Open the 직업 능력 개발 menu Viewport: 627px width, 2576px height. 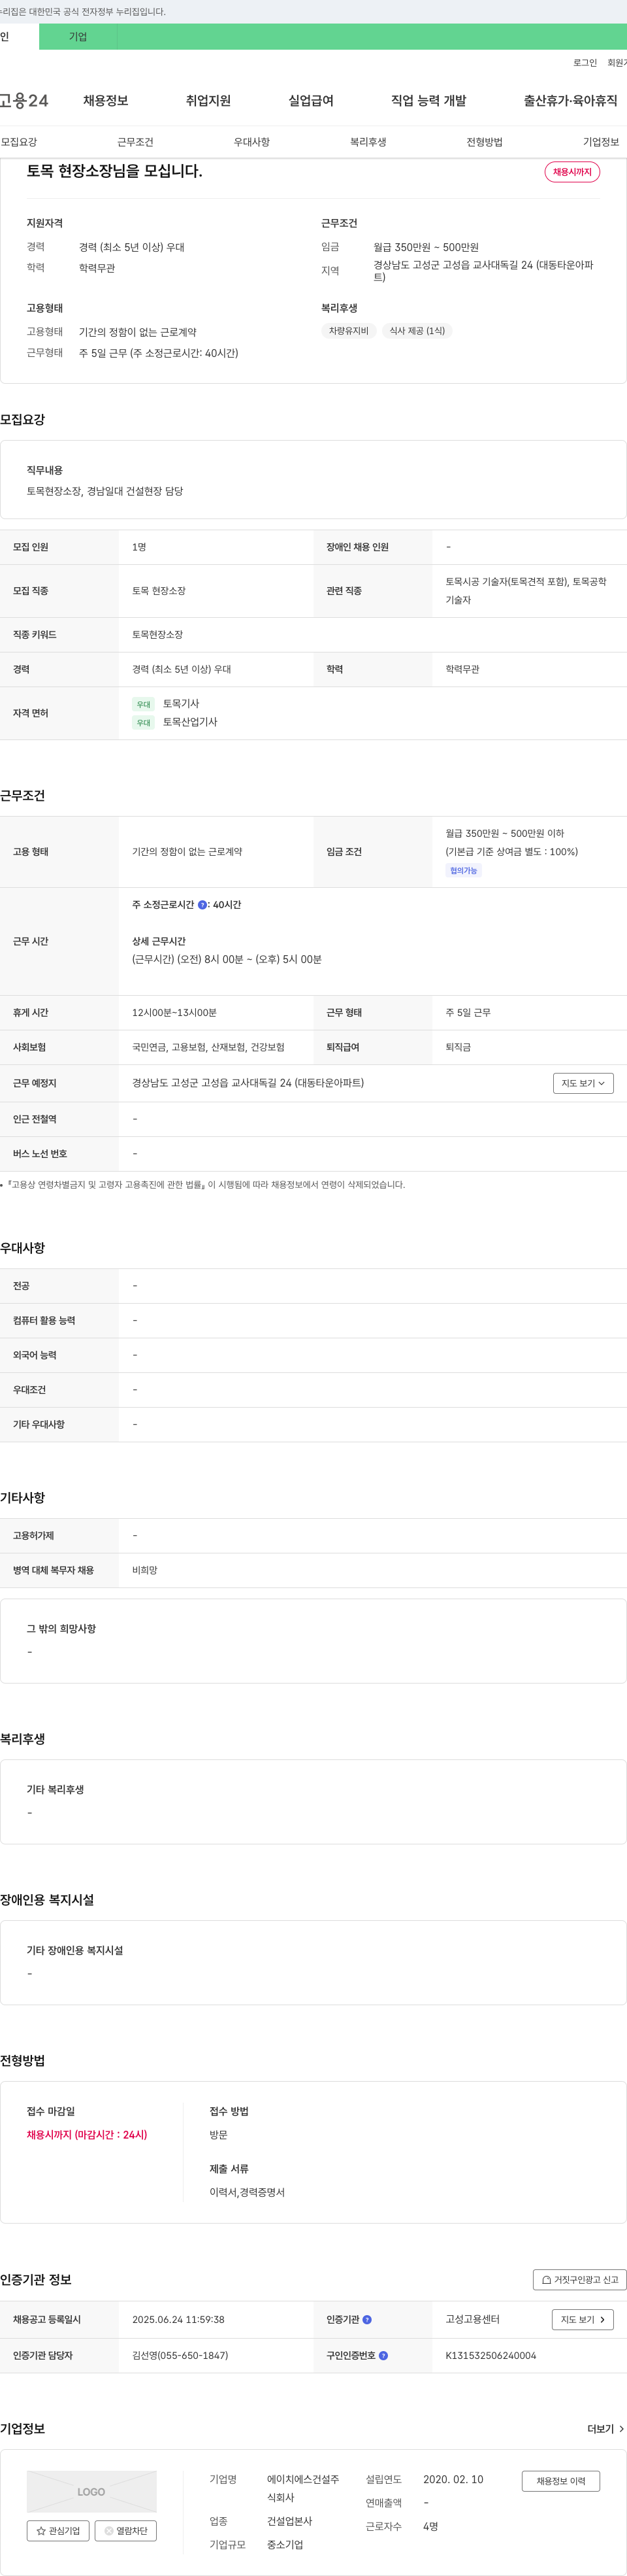point(428,101)
